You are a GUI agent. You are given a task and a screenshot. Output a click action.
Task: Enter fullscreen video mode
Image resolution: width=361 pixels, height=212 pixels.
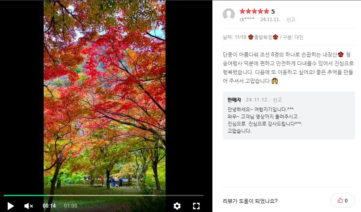(x=196, y=206)
